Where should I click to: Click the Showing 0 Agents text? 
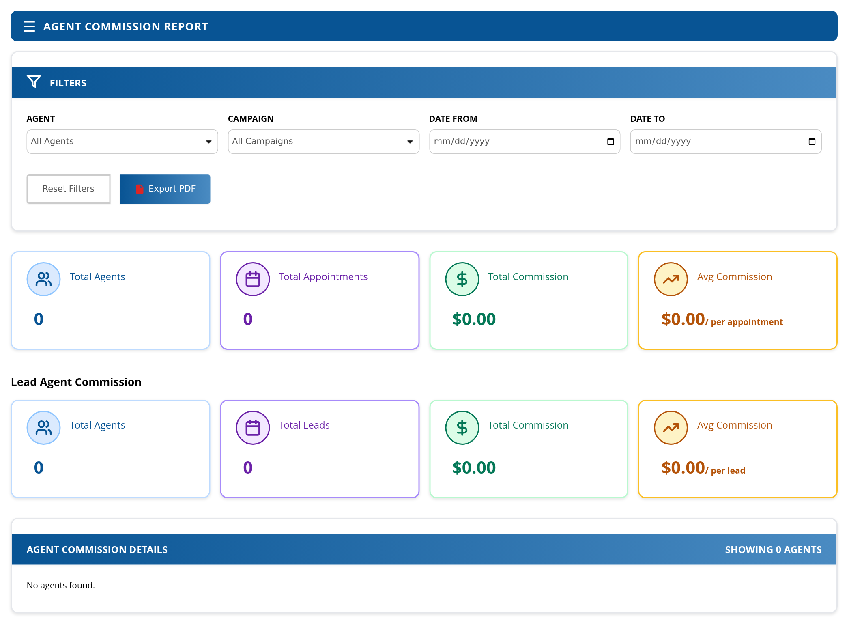[773, 550]
